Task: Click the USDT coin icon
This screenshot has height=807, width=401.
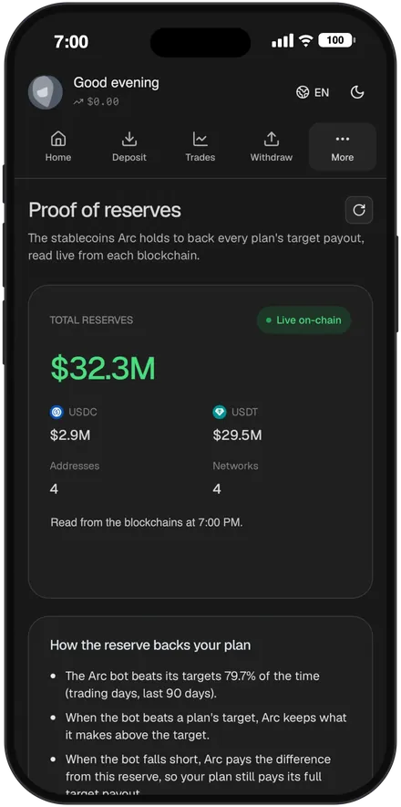Action: 220,412
